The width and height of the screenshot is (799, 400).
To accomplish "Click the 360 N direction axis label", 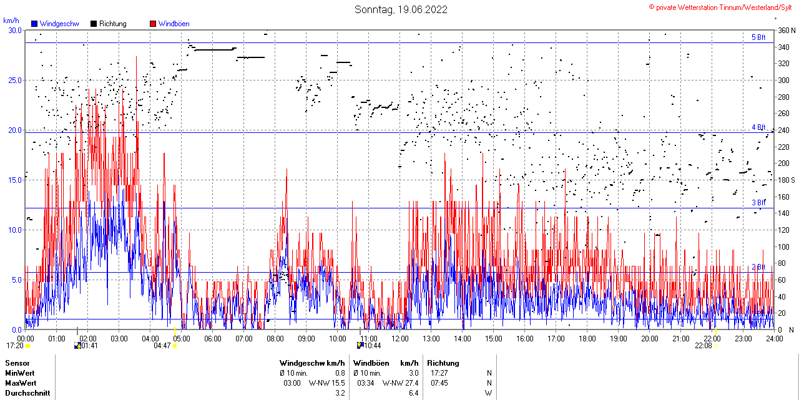I will 787,30.
